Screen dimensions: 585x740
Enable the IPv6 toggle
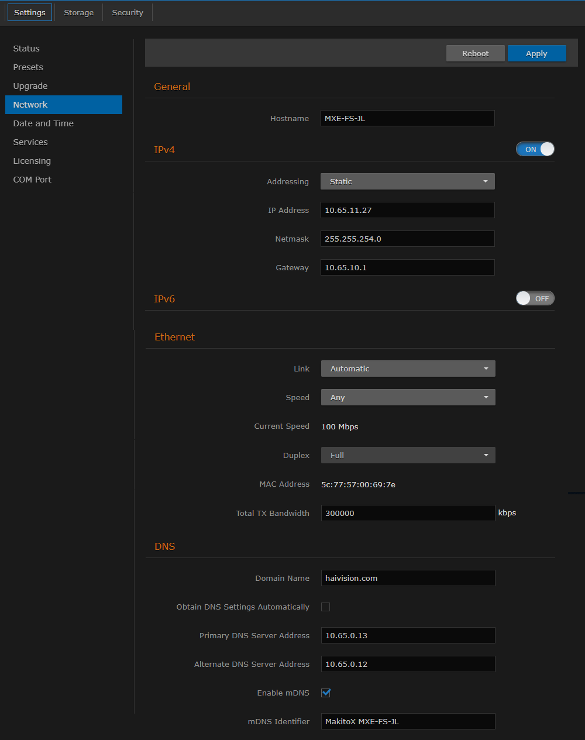535,298
